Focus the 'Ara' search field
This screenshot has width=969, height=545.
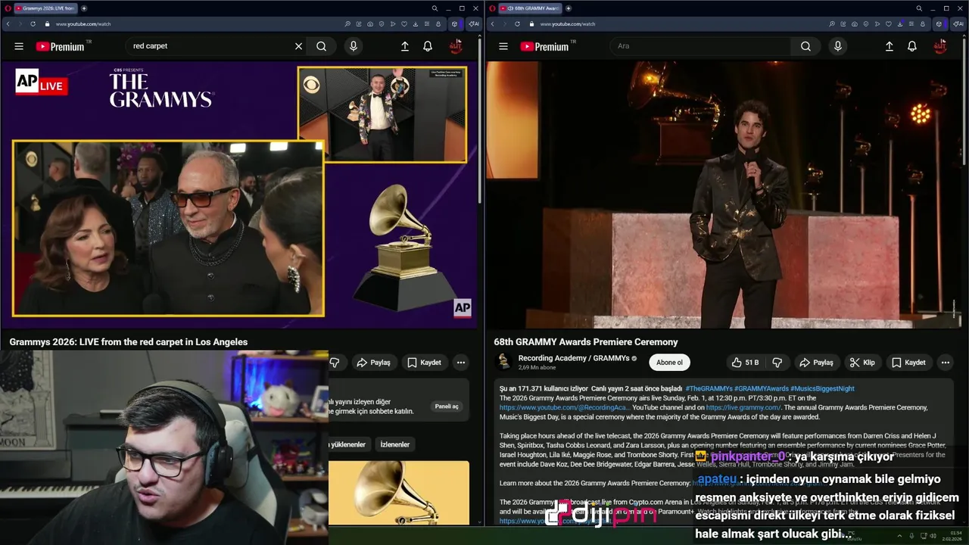(700, 46)
